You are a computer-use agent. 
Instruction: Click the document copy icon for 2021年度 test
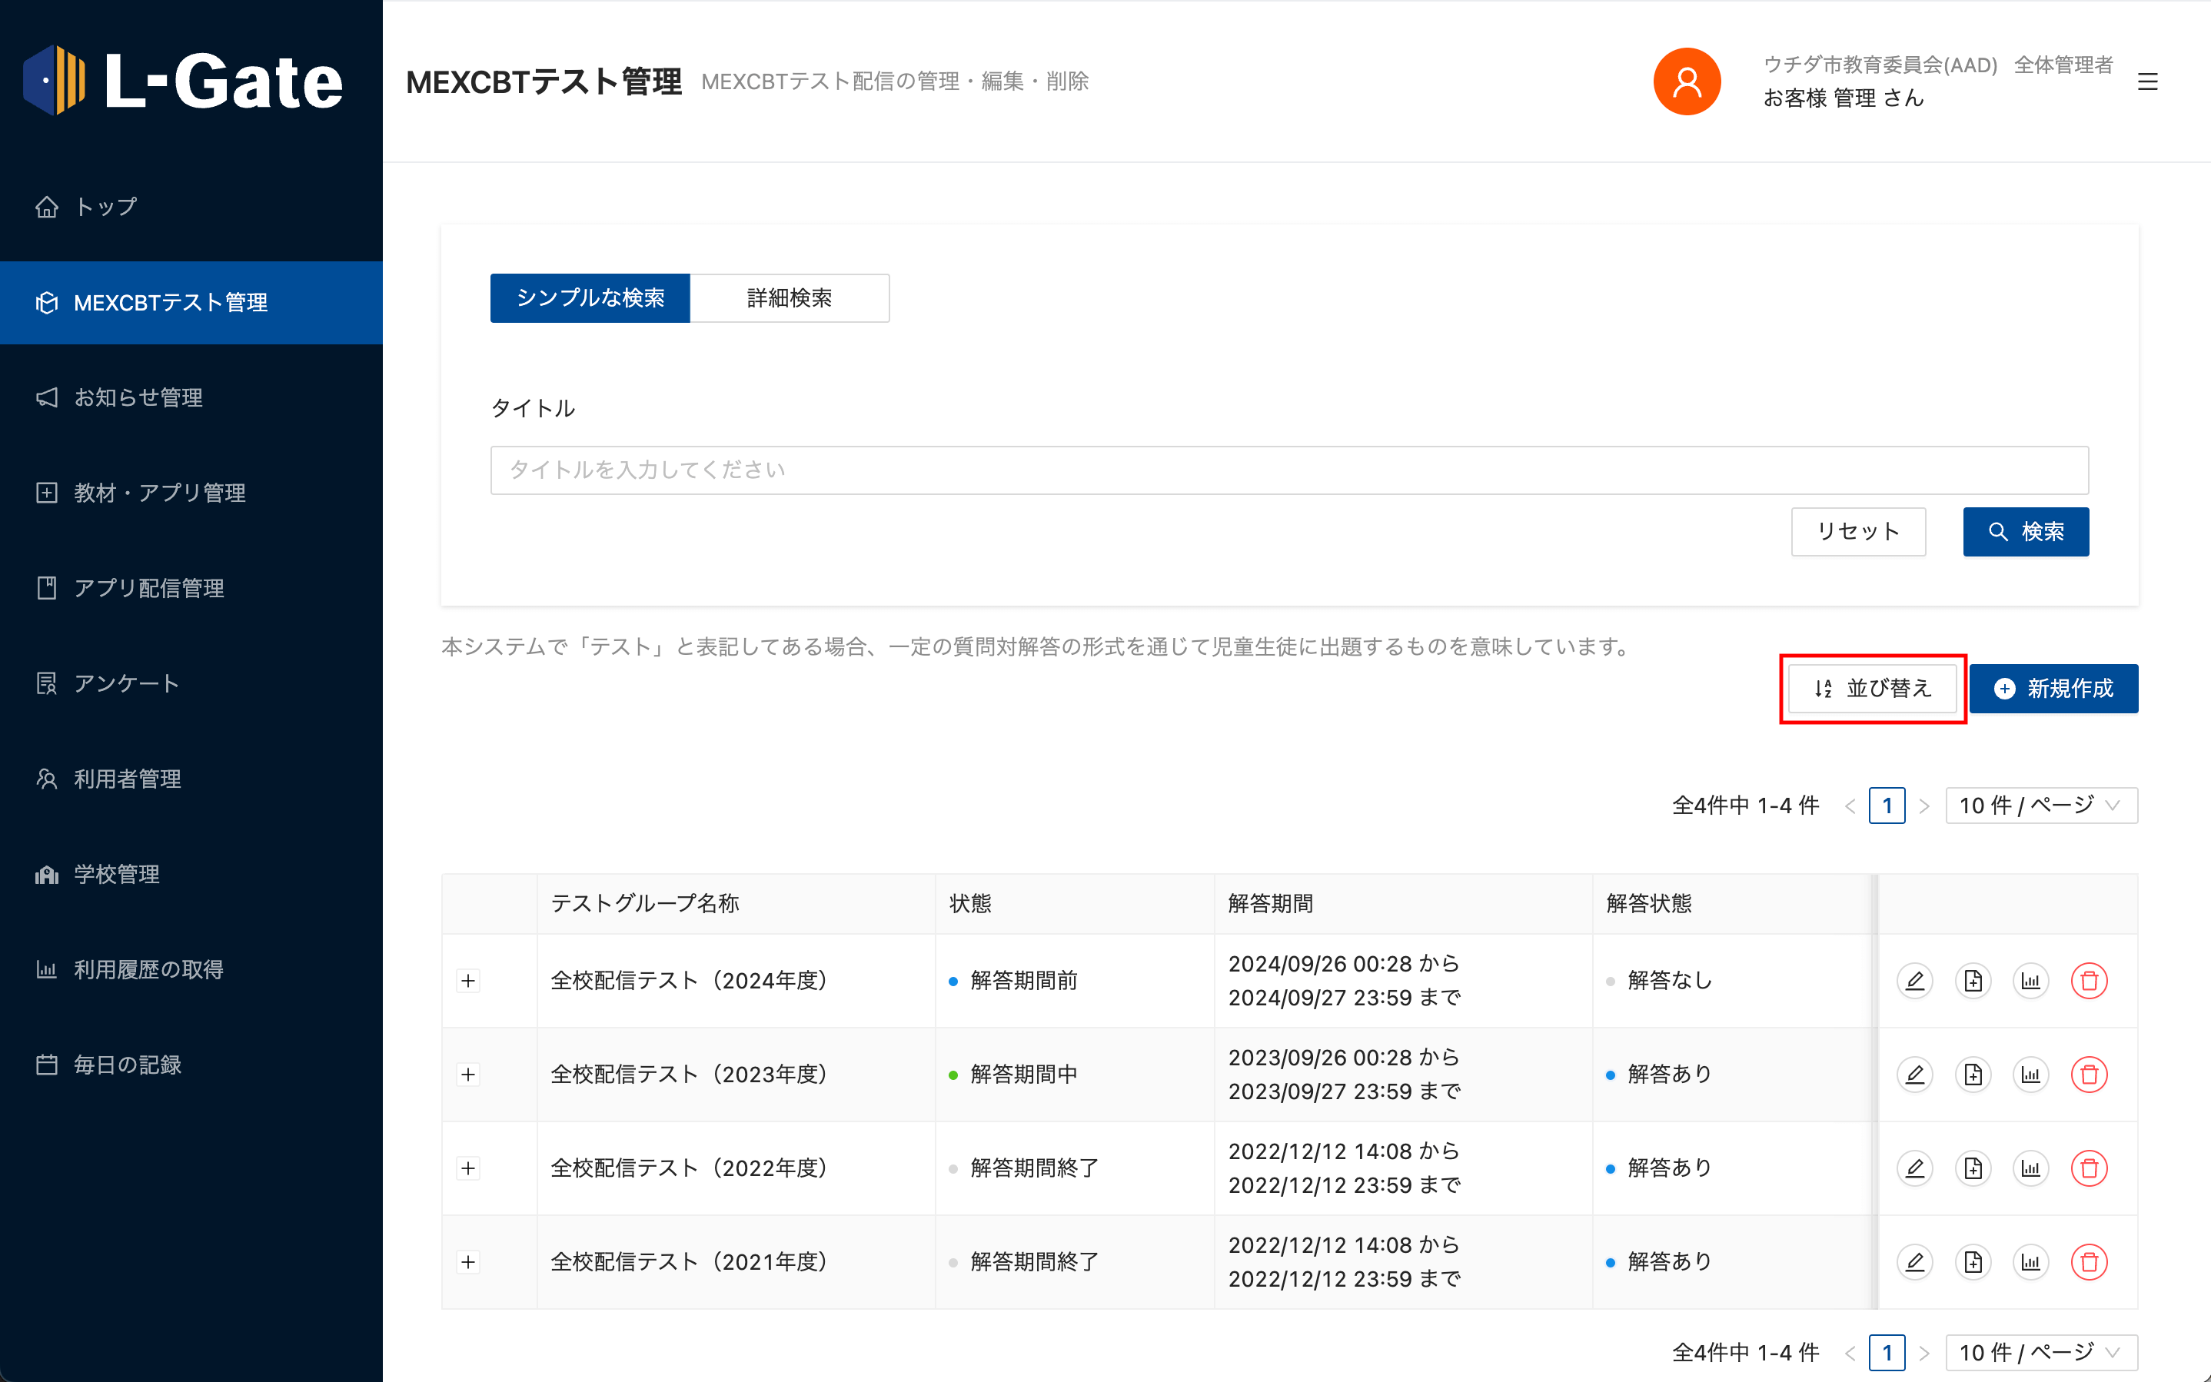(x=1973, y=1262)
